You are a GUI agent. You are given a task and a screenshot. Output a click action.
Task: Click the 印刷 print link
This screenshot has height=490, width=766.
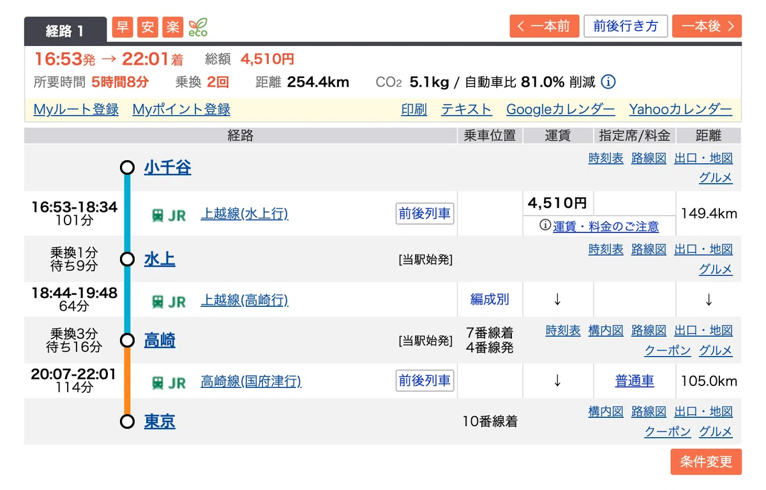tap(414, 109)
